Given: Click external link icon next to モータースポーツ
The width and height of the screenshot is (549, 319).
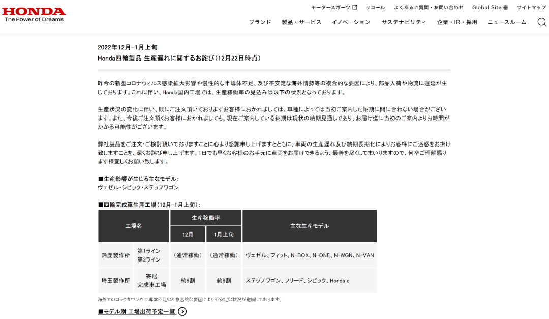Looking at the screenshot, I should [x=355, y=7].
